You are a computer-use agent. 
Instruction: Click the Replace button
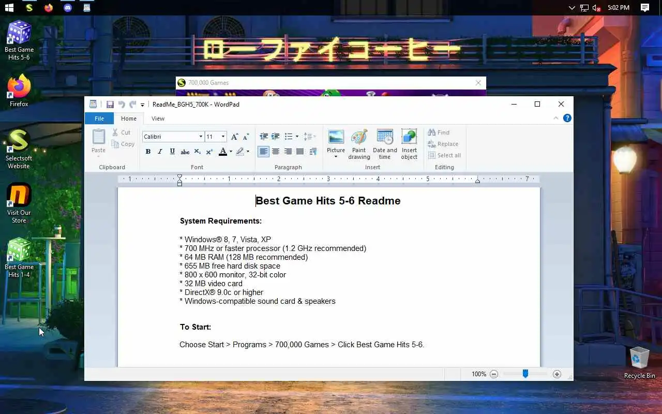coord(443,144)
